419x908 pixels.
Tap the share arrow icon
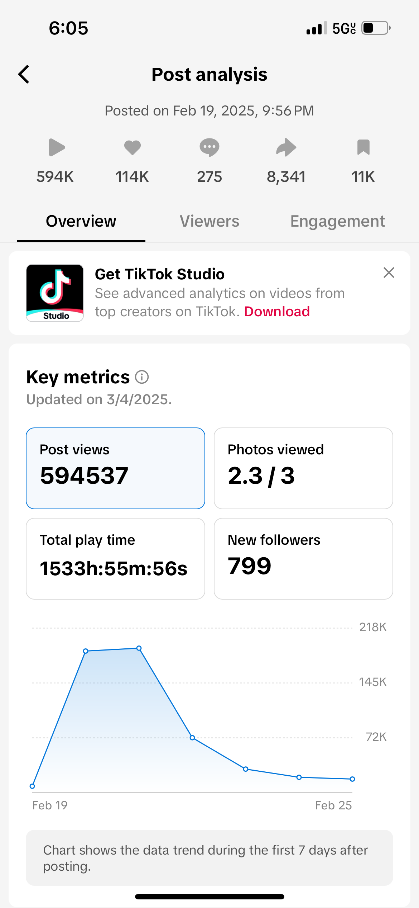point(286,147)
